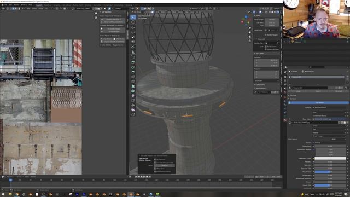Switch perspective/orthographic view icon

[x=250, y=41]
